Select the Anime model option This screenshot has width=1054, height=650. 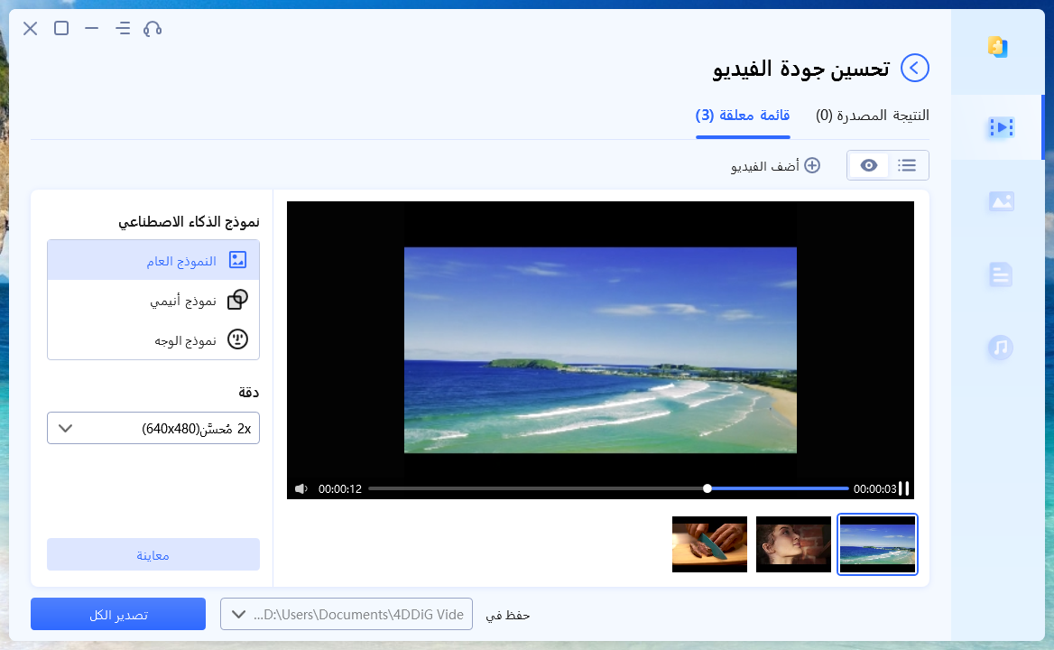(x=153, y=301)
